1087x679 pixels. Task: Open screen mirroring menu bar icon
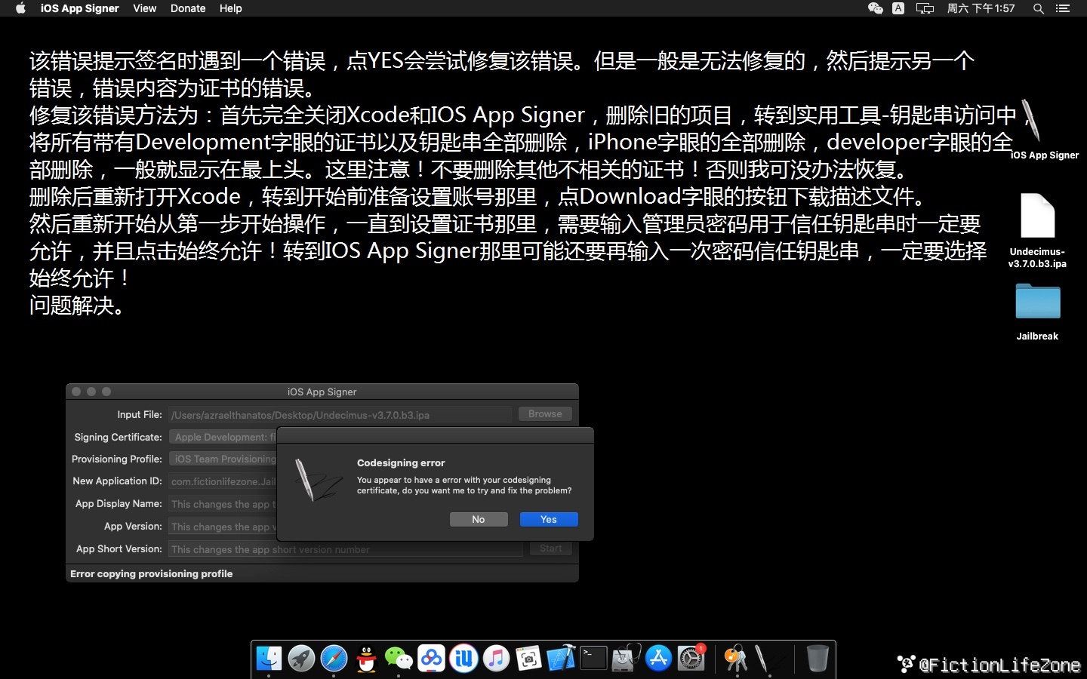coord(925,8)
